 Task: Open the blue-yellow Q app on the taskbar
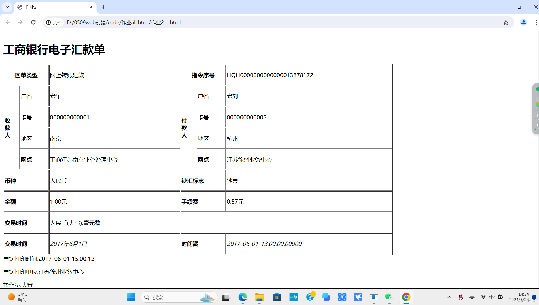coord(311,296)
